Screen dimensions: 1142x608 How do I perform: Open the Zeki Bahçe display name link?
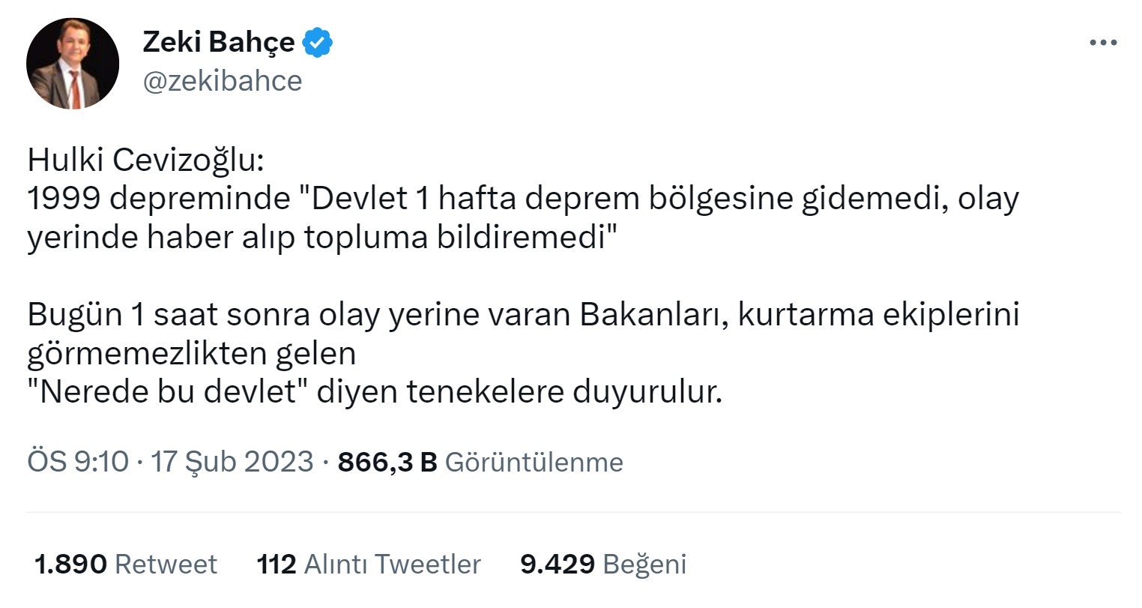(x=218, y=43)
